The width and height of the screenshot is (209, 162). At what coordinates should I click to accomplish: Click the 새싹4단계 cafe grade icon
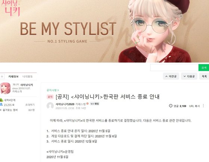[1, 100]
